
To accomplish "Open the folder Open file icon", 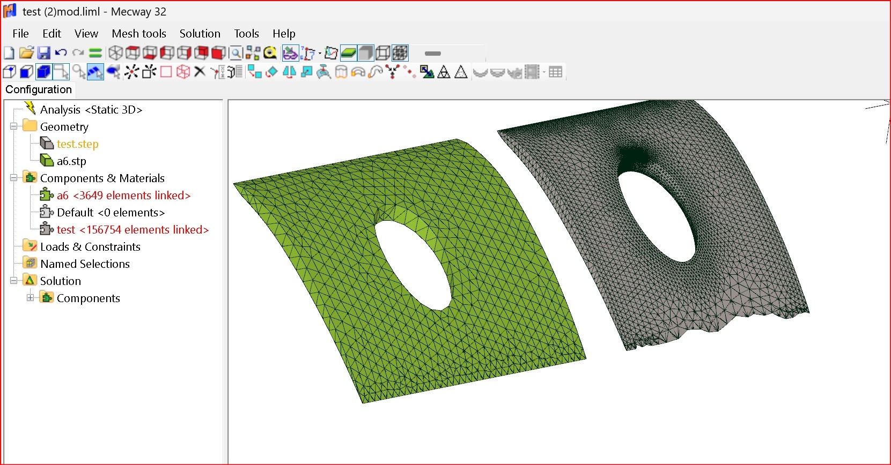I will pyautogui.click(x=26, y=53).
